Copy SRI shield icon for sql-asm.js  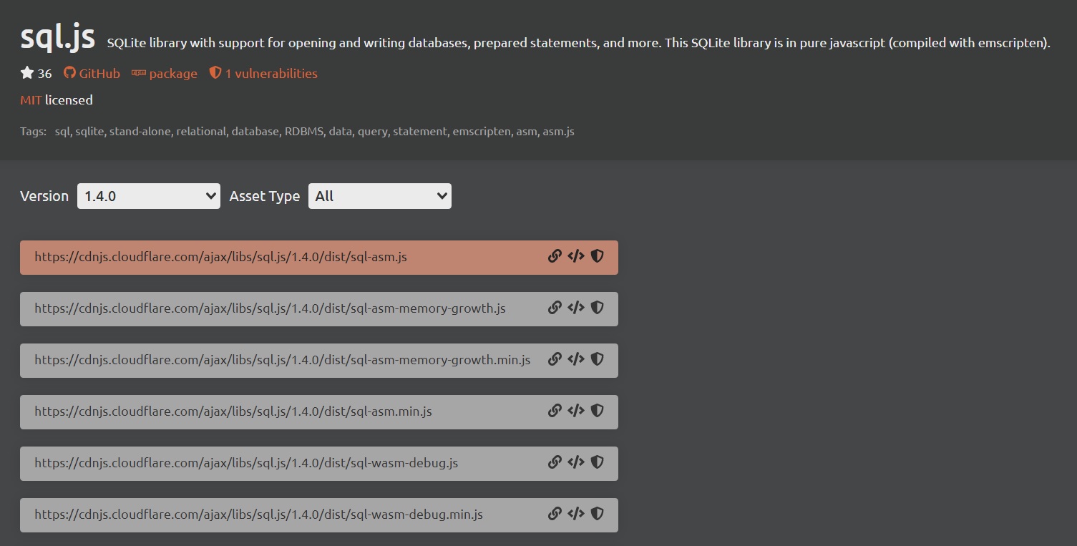598,256
